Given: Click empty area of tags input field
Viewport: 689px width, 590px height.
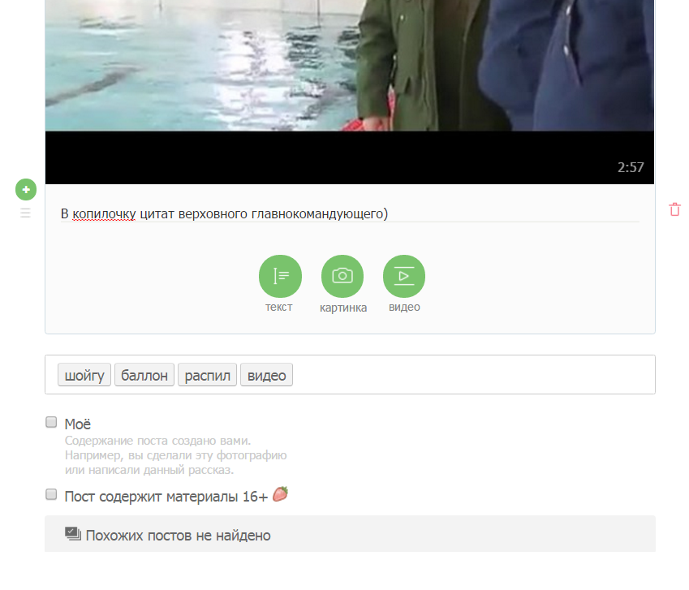Looking at the screenshot, I should (x=473, y=375).
